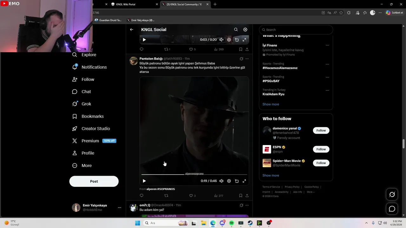Open new browser tab plus button

pos(215,4)
